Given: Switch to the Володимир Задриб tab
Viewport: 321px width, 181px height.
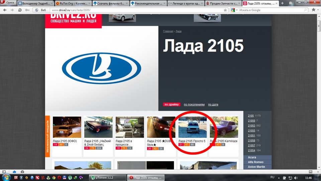Looking at the screenshot, I should pyautogui.click(x=36, y=3).
